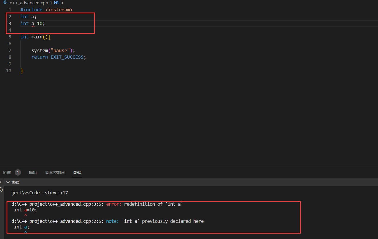Open the c++_advanced.cpp breadcrumb dropdown
The image size is (378, 239).
point(29,3)
